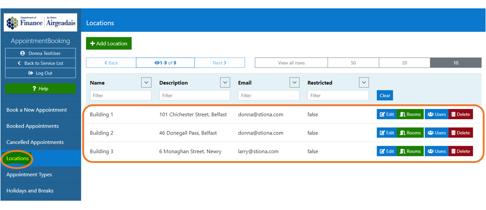Go to the Next page of results
Image resolution: width=486 pixels, height=210 pixels.
[x=219, y=63]
